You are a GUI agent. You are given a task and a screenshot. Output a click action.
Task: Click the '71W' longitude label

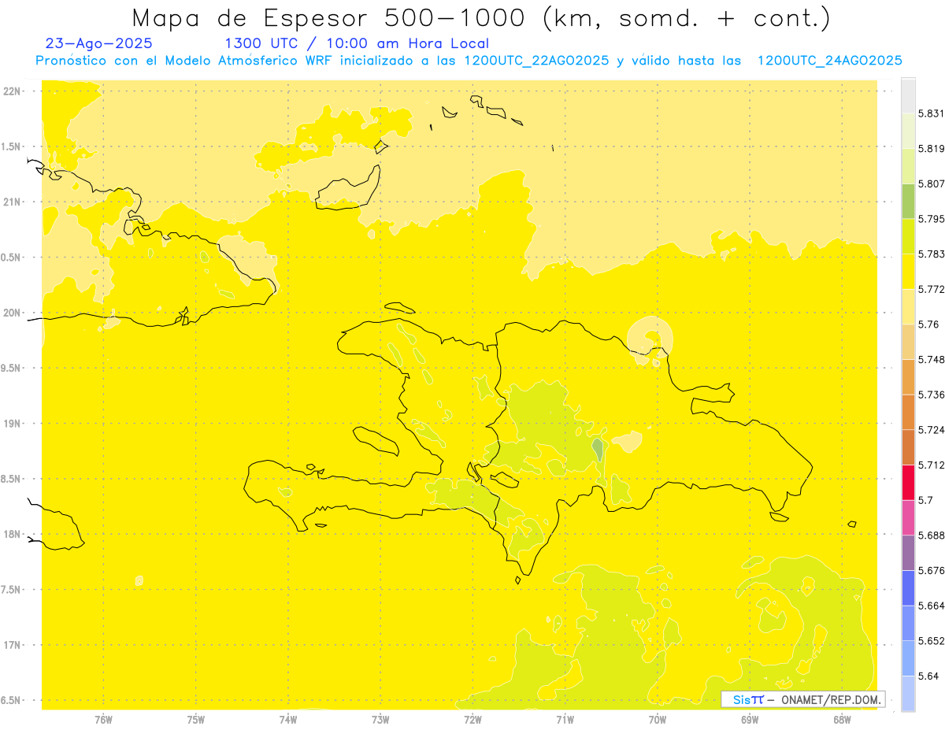click(x=565, y=719)
